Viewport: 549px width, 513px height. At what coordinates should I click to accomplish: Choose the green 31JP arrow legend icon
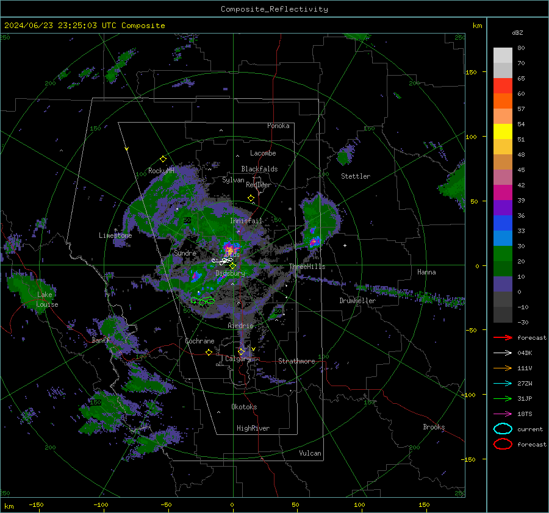point(503,398)
